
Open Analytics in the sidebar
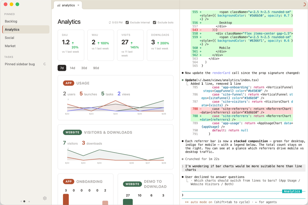(x=26, y=30)
